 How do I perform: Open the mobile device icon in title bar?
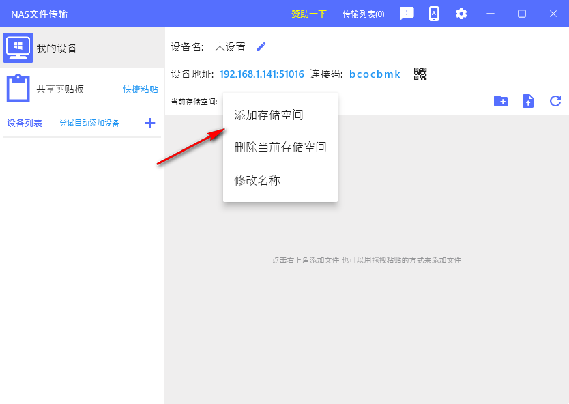434,14
